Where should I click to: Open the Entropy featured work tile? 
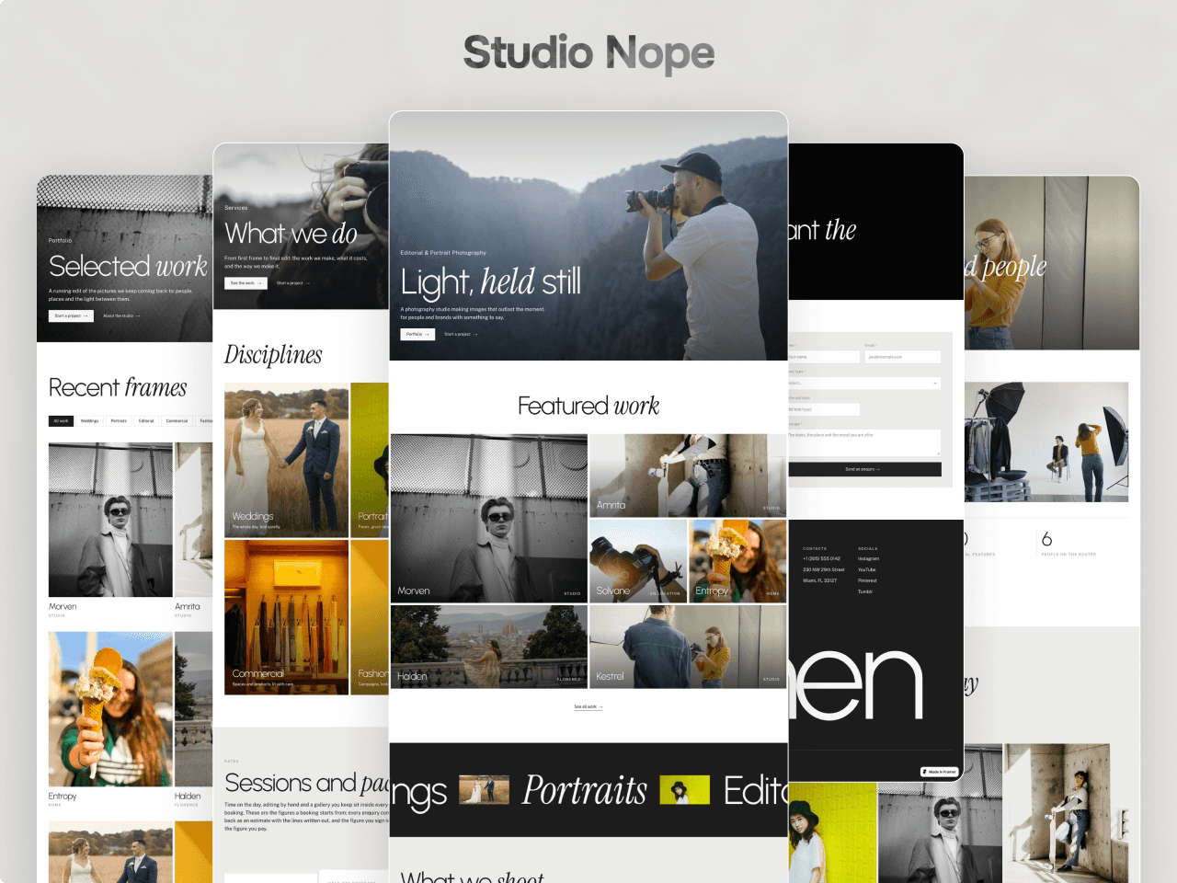tap(738, 561)
